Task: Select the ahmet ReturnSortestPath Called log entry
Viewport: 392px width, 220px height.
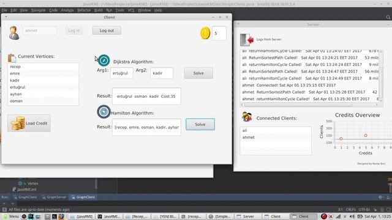Action: (x=309, y=92)
